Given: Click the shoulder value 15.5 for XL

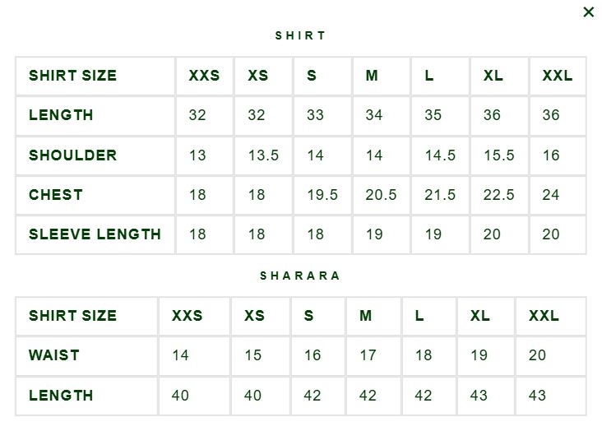Looking at the screenshot, I should [x=498, y=155].
